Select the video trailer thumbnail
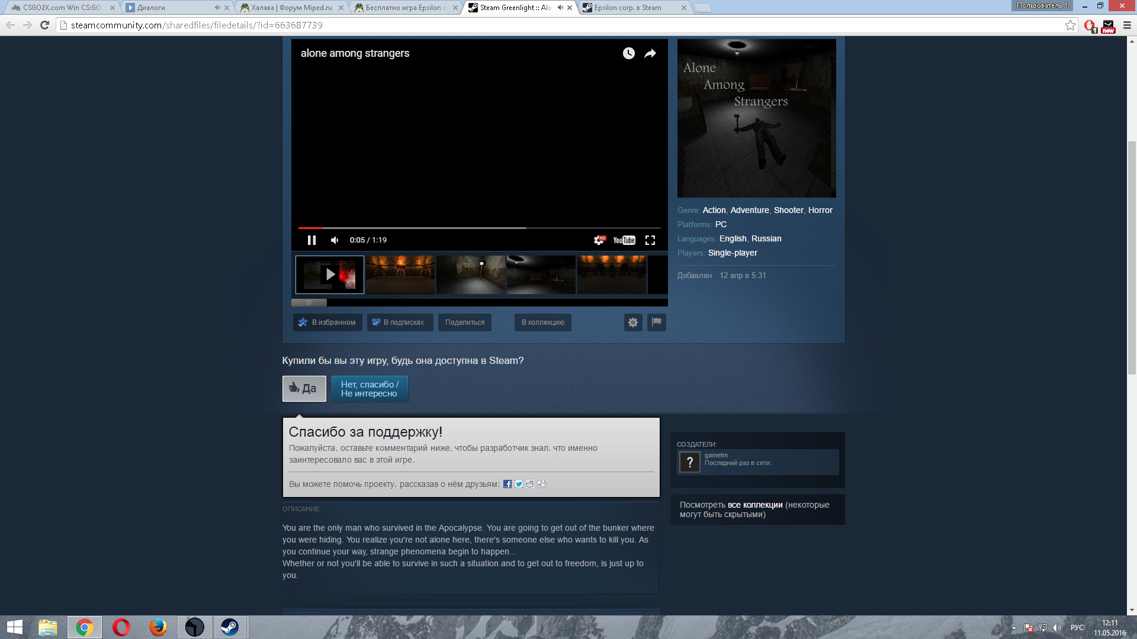Screen dimensions: 1137x639 (330, 275)
